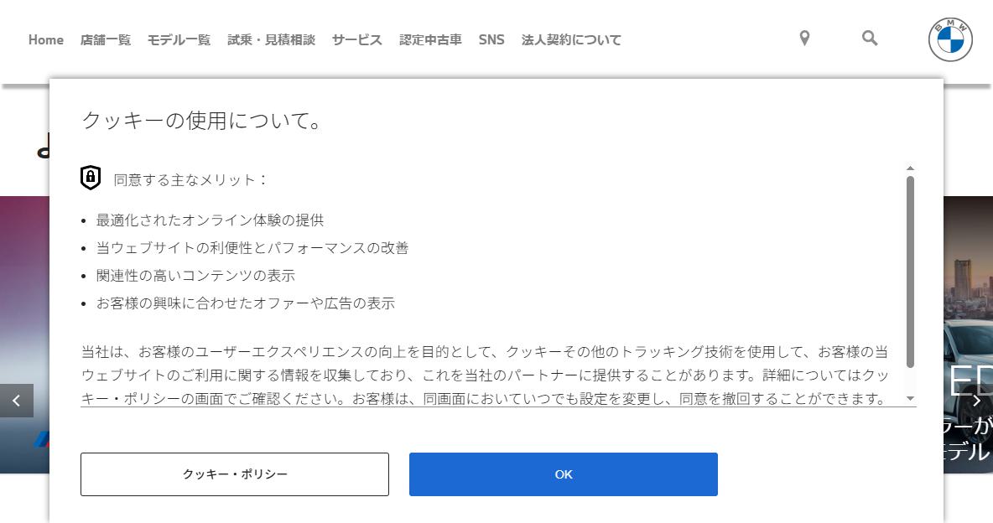
Task: Go to previous carousel slide arrow
Action: tap(17, 400)
